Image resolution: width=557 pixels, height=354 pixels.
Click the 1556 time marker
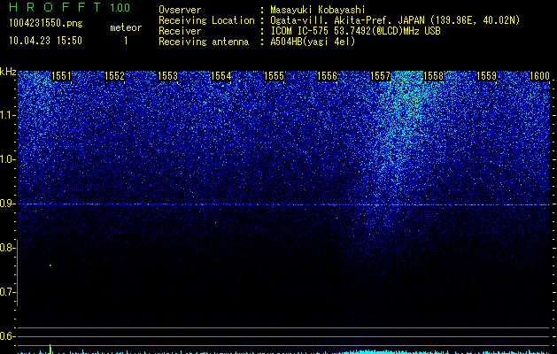(327, 76)
